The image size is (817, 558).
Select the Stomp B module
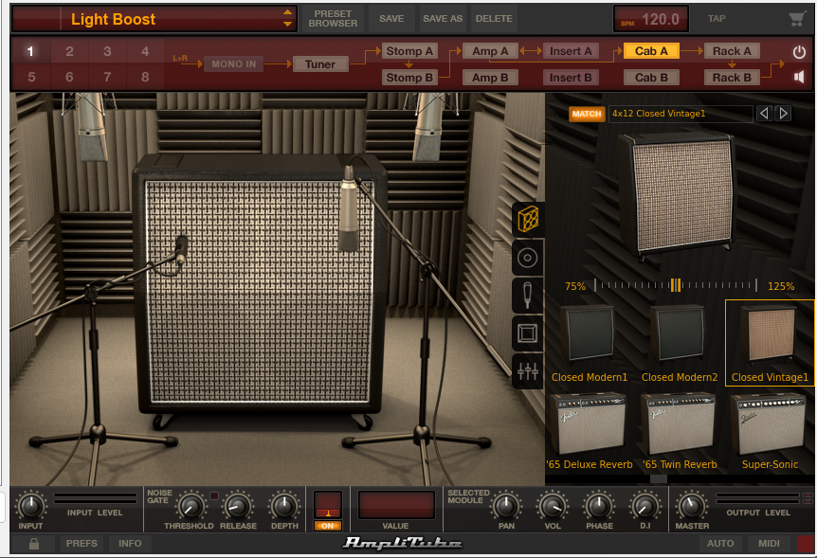[x=409, y=78]
